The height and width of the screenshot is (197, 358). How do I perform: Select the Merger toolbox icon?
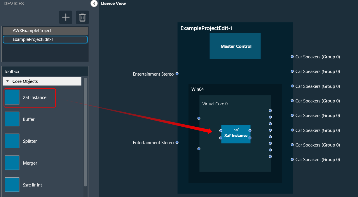pos(12,163)
